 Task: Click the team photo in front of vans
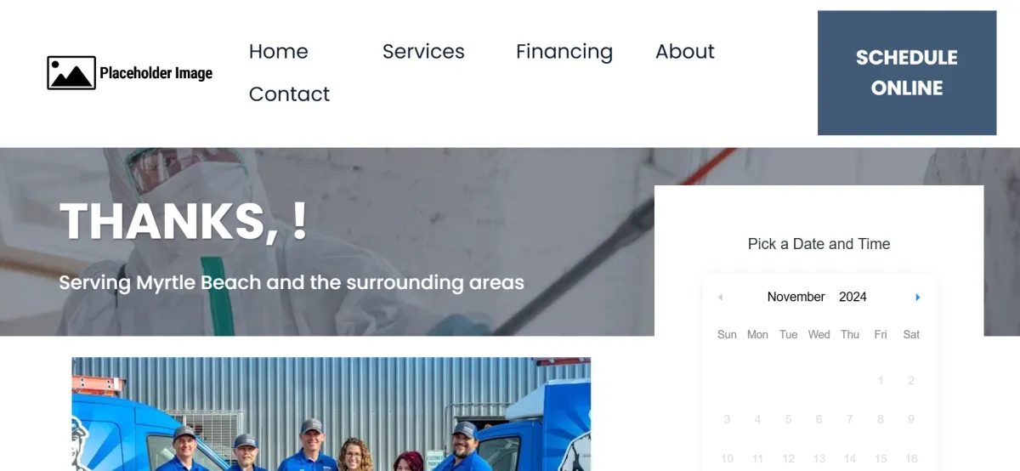[331, 414]
